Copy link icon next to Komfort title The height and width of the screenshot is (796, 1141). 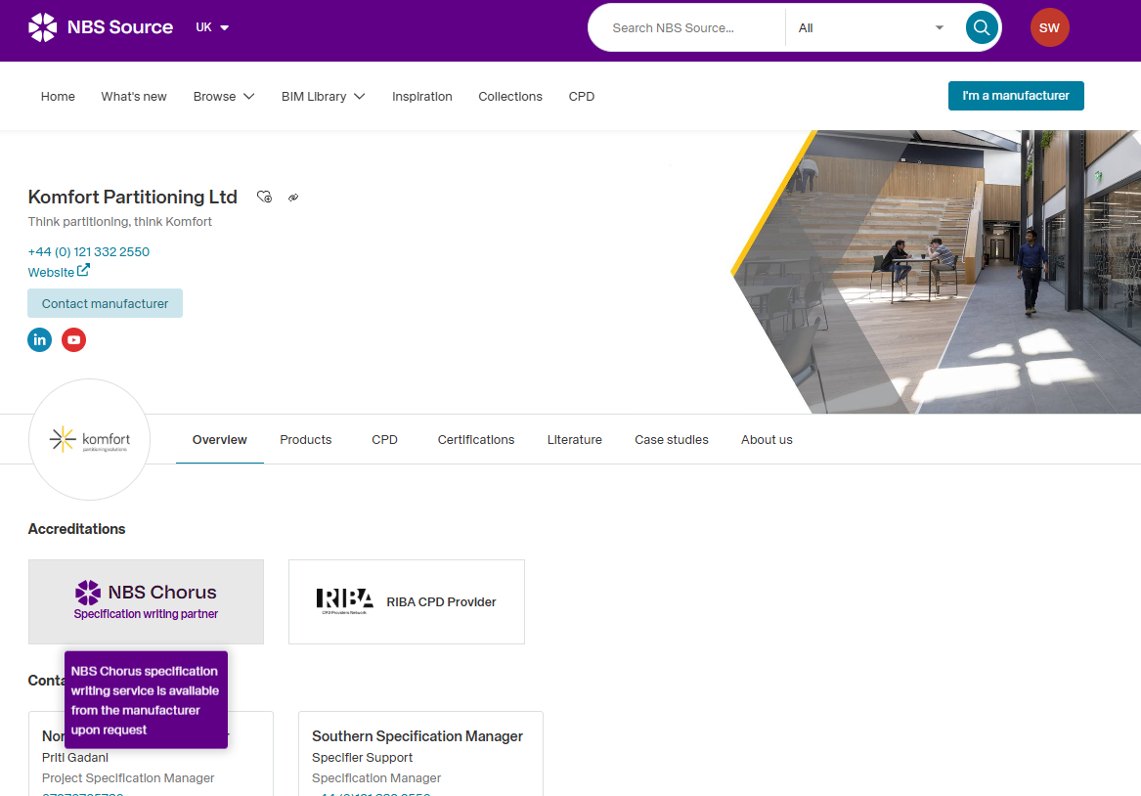[293, 198]
